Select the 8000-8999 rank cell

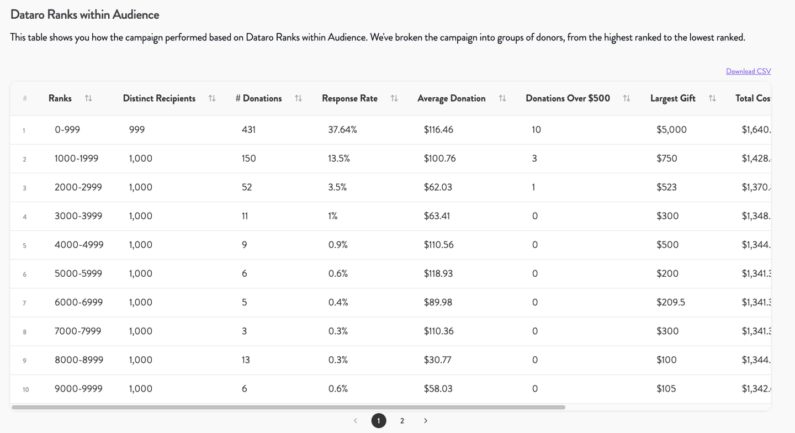click(79, 360)
